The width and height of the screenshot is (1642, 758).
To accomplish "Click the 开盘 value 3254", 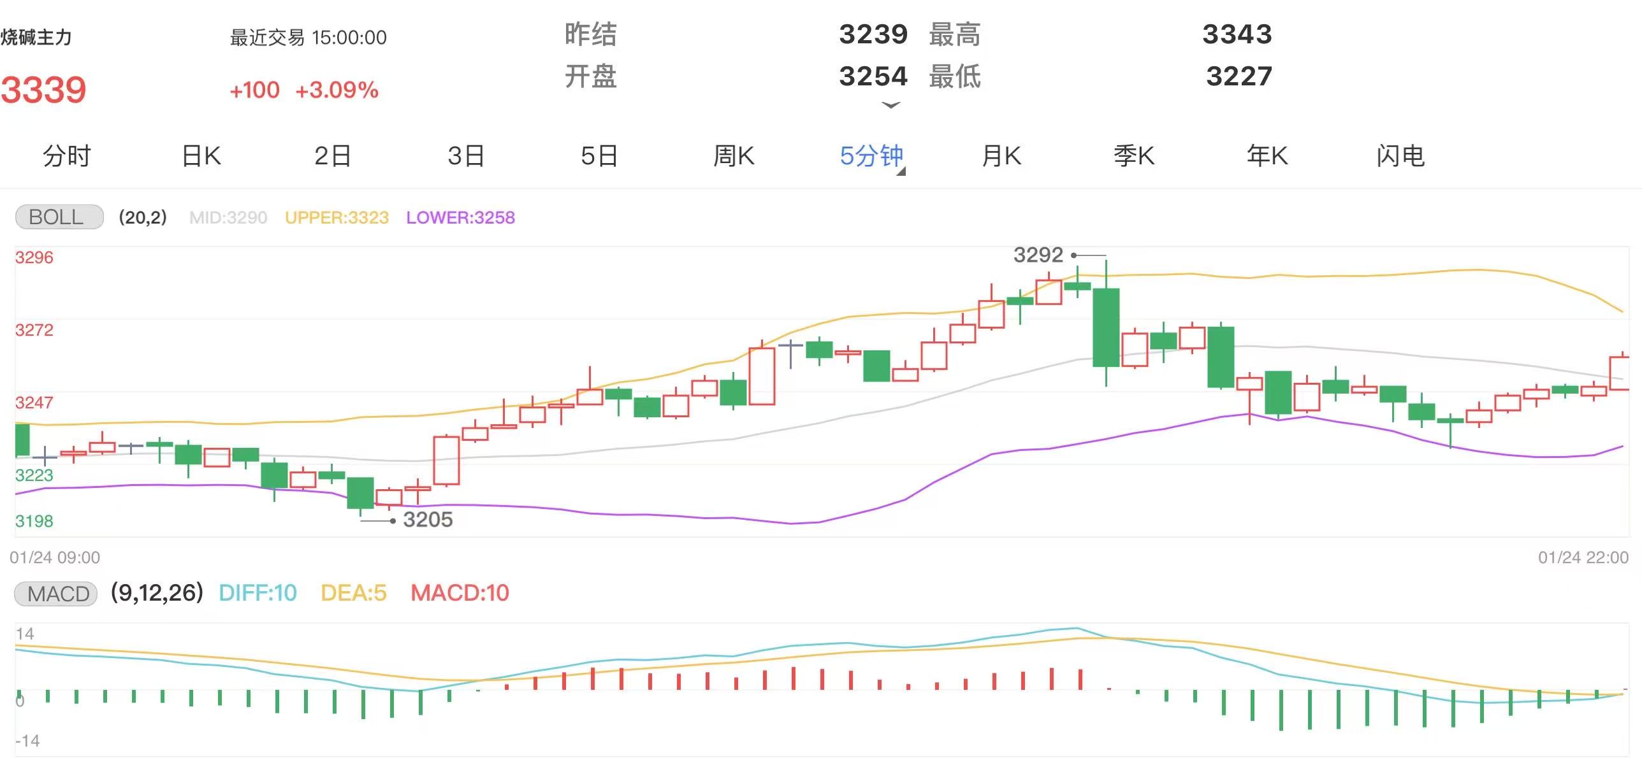I will coord(873,76).
